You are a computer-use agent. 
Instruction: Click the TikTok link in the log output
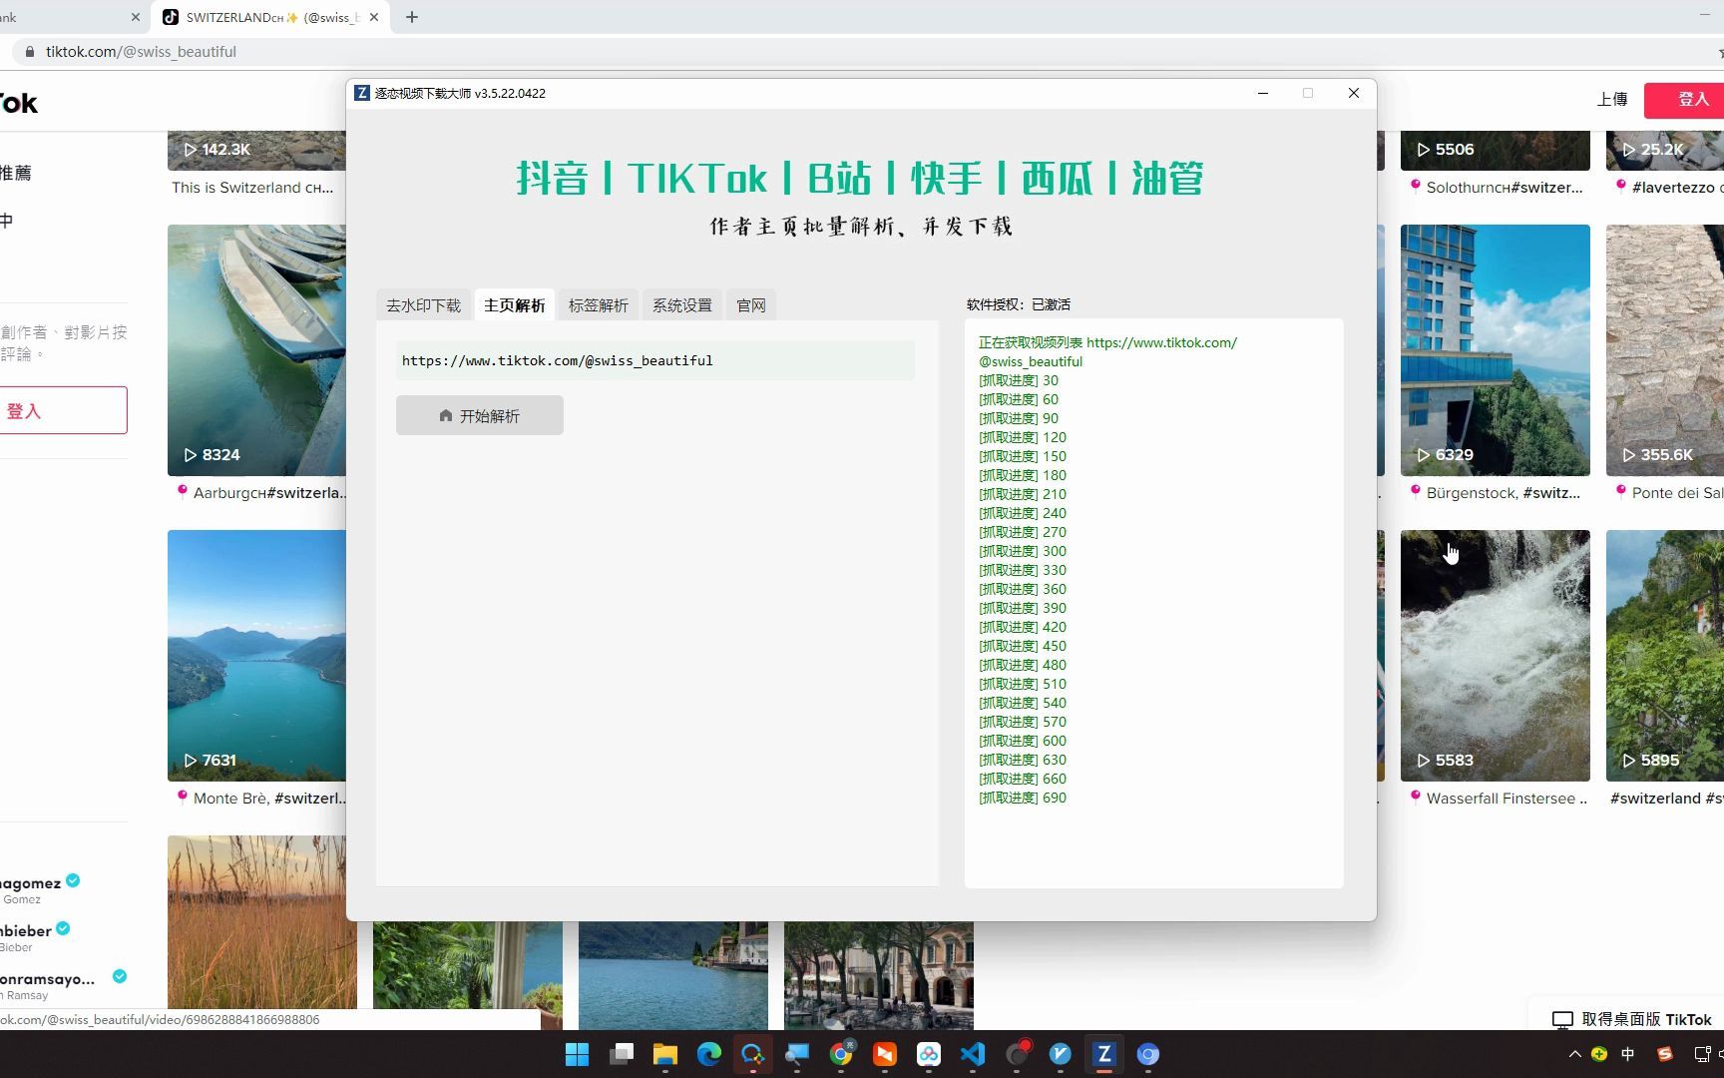click(1107, 351)
